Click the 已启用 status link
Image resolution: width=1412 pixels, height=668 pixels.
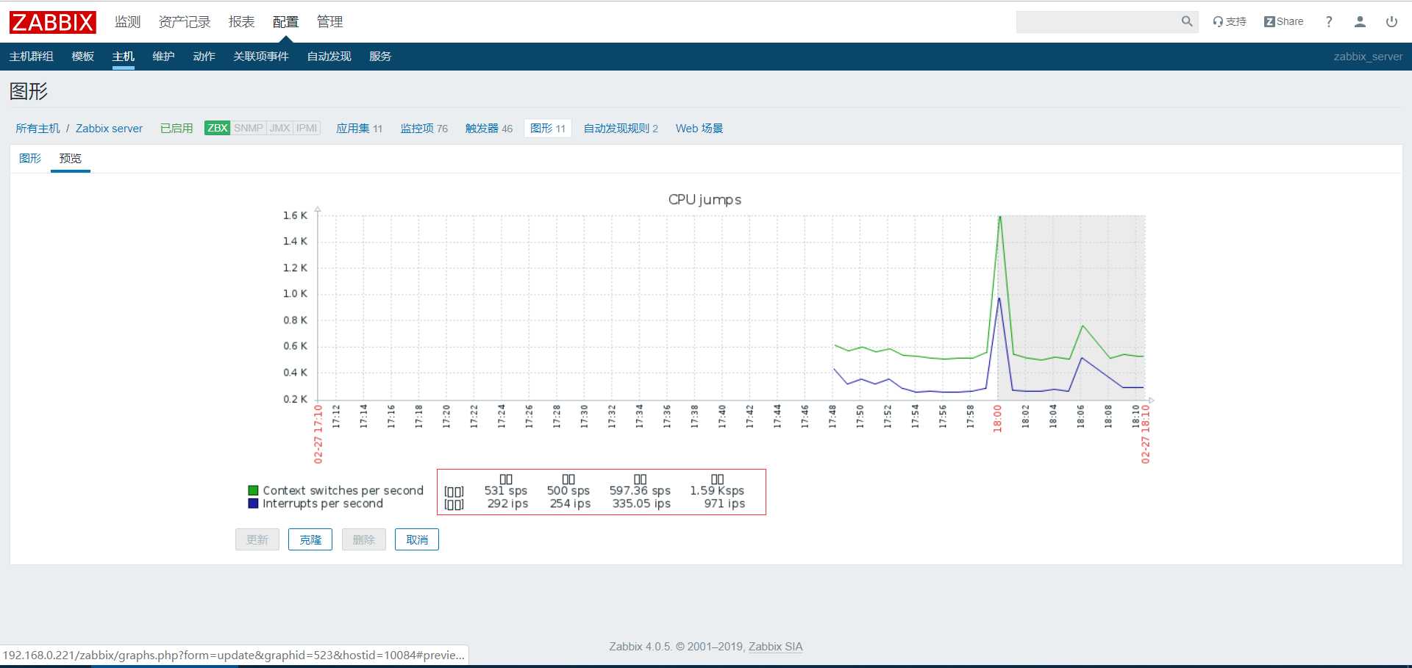(x=176, y=129)
